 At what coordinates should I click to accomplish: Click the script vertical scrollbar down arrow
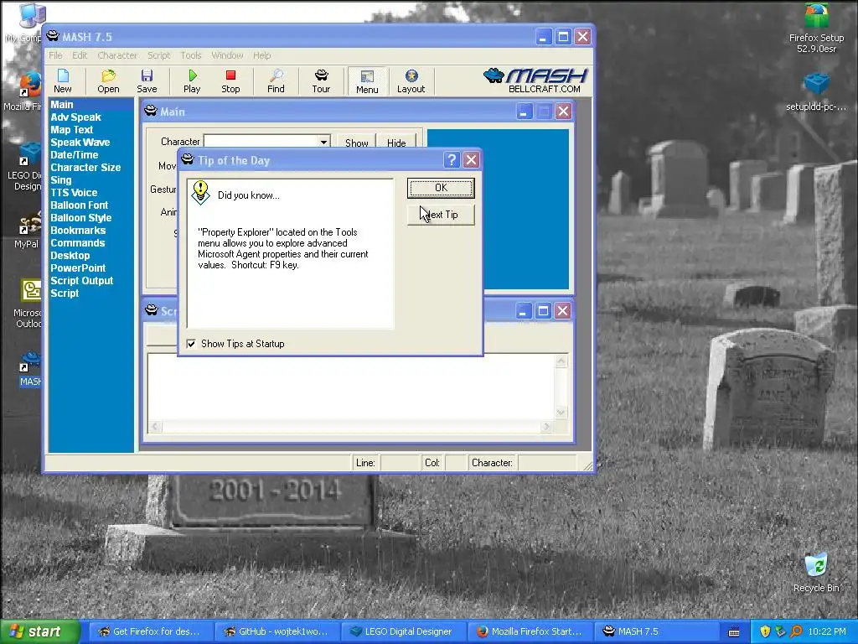point(561,413)
